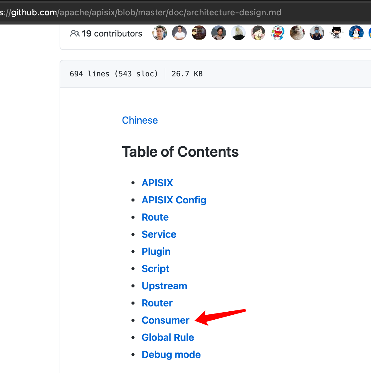Open the dark brown third contributor avatar
The width and height of the screenshot is (371, 373).
point(199,33)
